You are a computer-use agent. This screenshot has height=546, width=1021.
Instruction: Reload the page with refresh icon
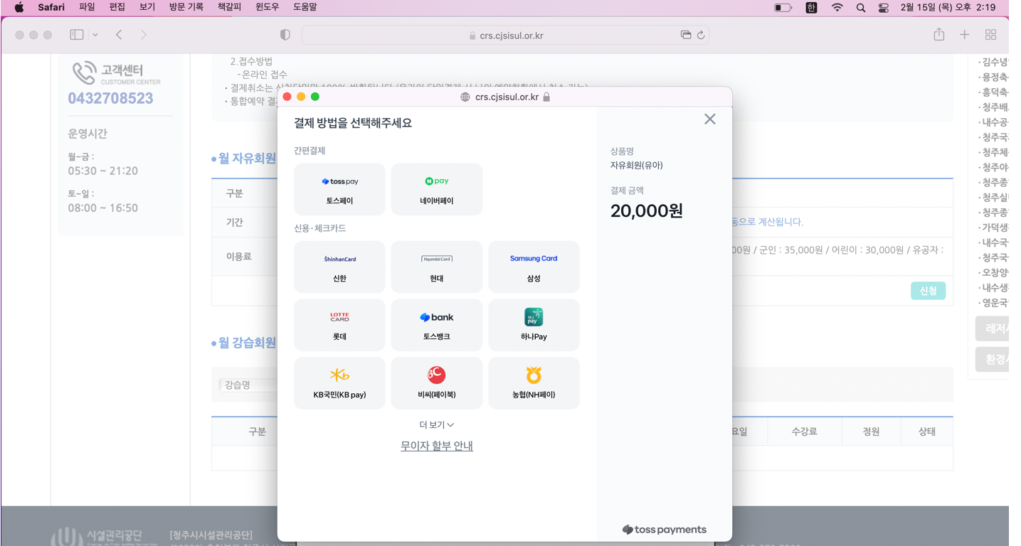click(701, 35)
